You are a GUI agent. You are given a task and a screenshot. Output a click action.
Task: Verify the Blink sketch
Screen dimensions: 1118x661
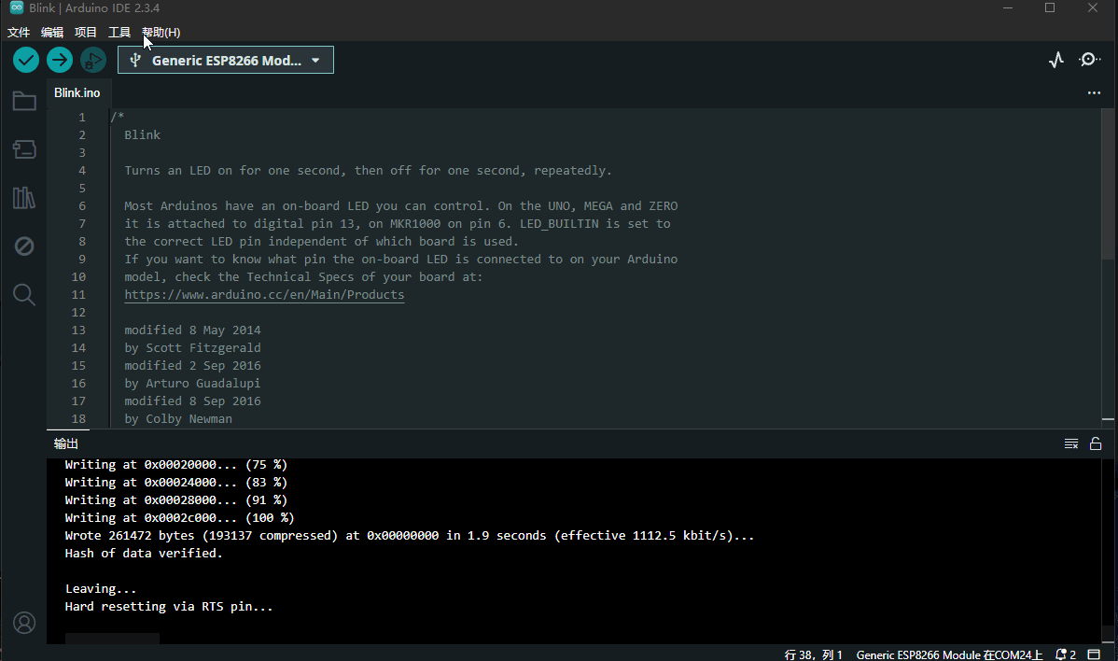pyautogui.click(x=25, y=59)
